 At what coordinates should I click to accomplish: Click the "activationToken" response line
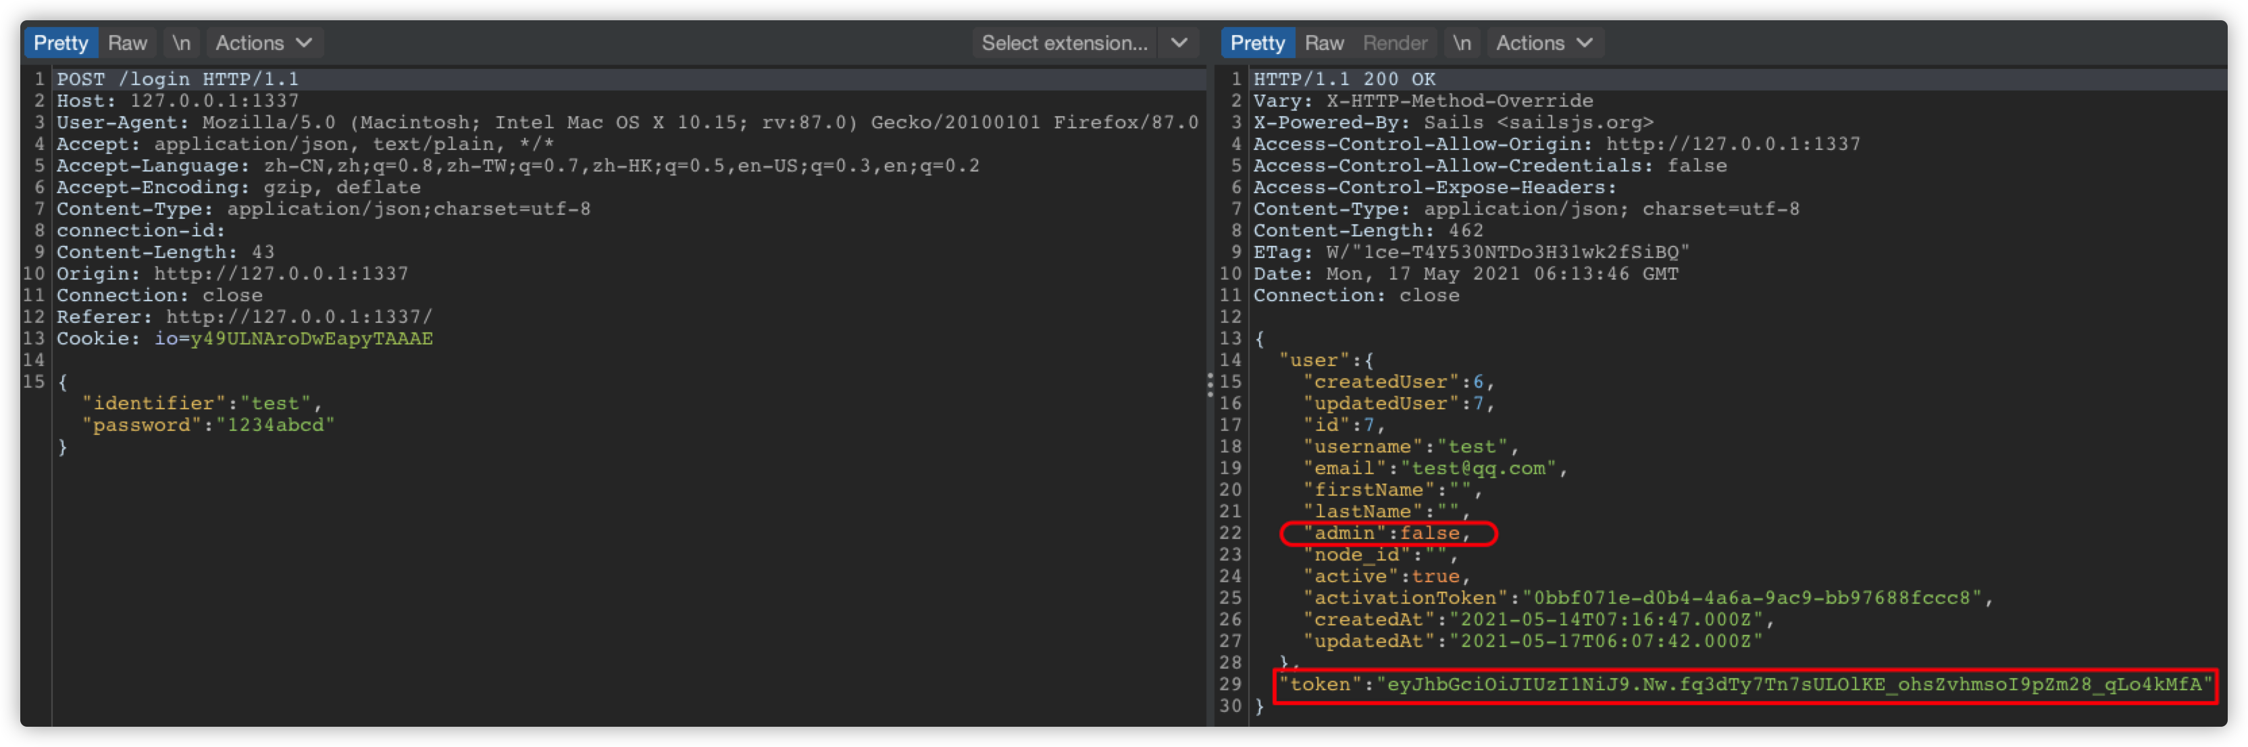point(1647,598)
